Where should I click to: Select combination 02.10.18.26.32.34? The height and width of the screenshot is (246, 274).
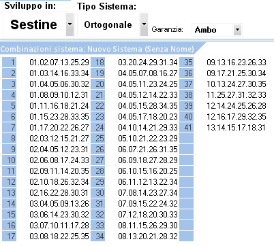[59, 182]
